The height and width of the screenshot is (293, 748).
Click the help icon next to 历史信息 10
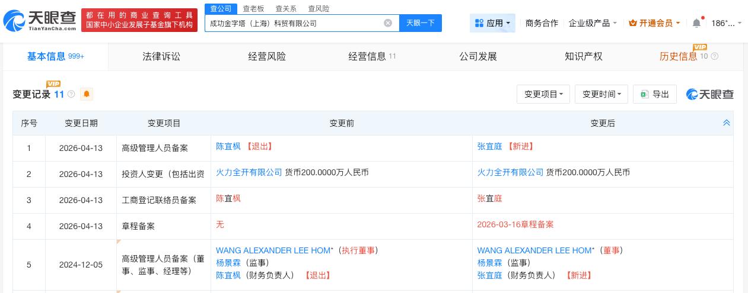coord(714,56)
